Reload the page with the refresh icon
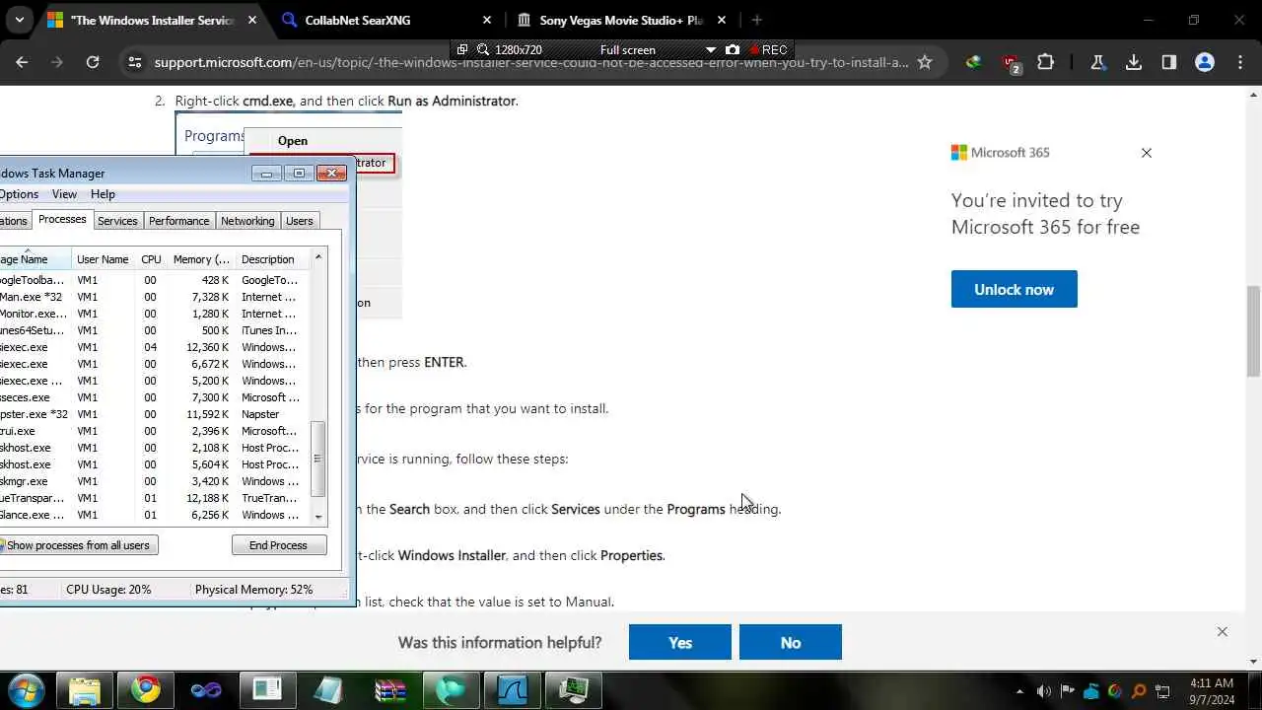The image size is (1262, 710). tap(93, 62)
